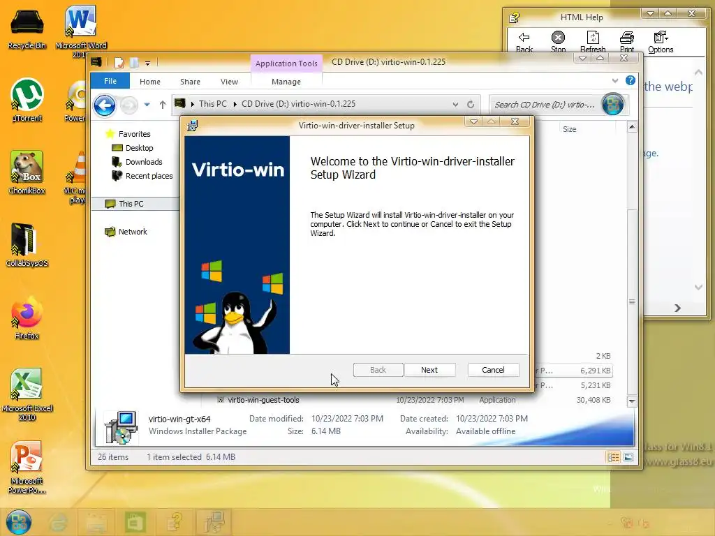Open the File tab in Explorer
The height and width of the screenshot is (536, 715).
coord(110,81)
